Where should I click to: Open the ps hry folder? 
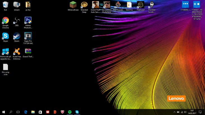(x=28, y=5)
